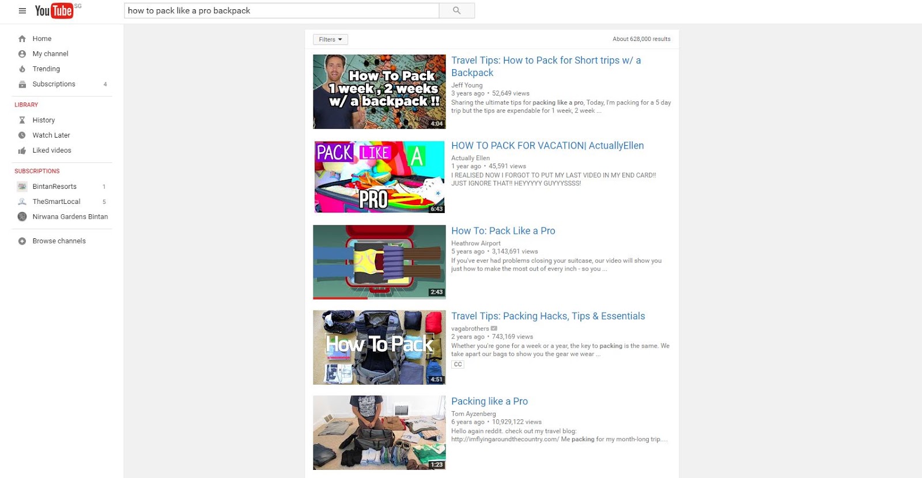
Task: Click the TheSmartLocal channel avatar
Action: tap(22, 202)
